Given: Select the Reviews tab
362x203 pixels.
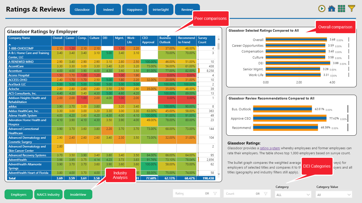Looking at the screenshot, I should click(187, 9).
